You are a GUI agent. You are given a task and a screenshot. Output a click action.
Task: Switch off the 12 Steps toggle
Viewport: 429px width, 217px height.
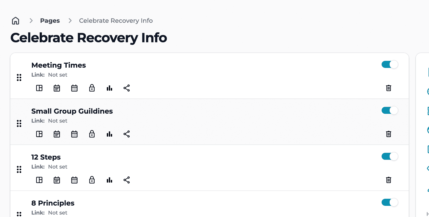[389, 156]
